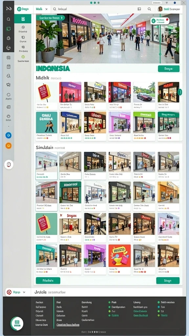
Task: Click the magnifier icon near the user avatar
Action: pyautogui.click(x=149, y=9)
